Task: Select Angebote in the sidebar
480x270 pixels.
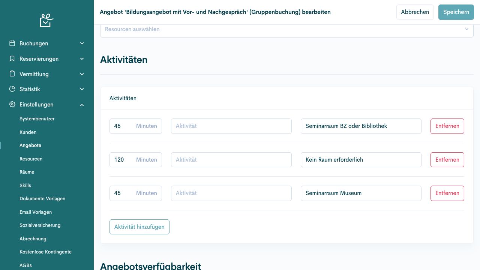Action: [x=30, y=145]
